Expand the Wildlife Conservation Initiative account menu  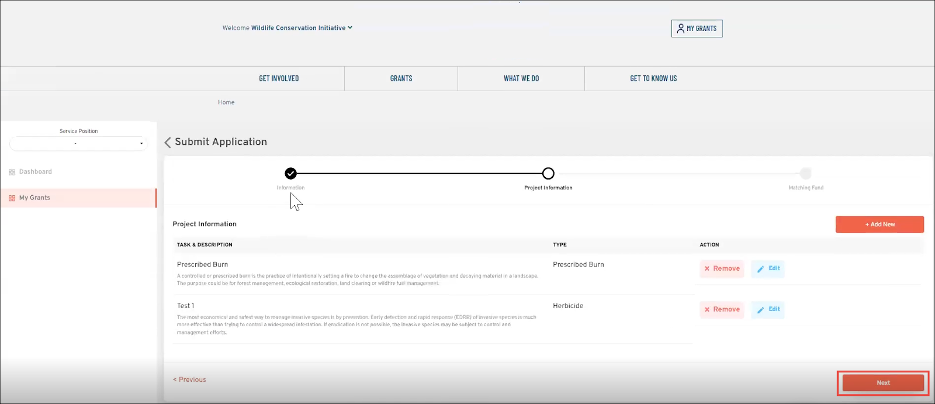pyautogui.click(x=350, y=27)
